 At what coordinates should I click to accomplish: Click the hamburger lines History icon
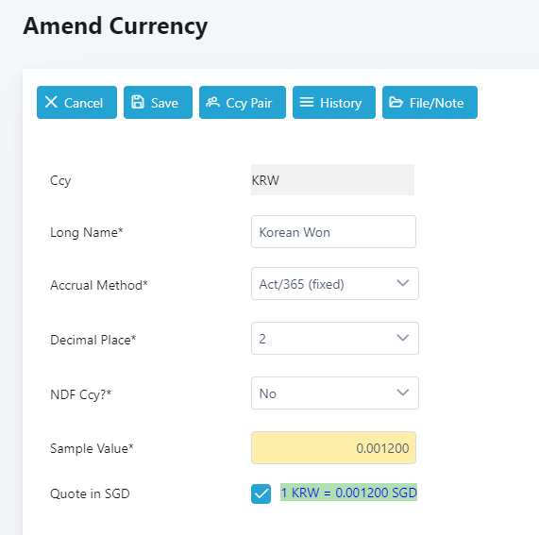pyautogui.click(x=307, y=102)
